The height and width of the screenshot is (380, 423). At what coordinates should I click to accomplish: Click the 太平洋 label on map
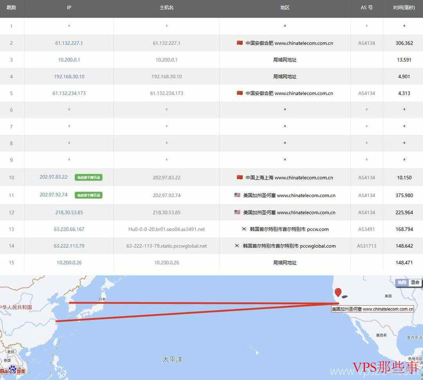coord(173,360)
